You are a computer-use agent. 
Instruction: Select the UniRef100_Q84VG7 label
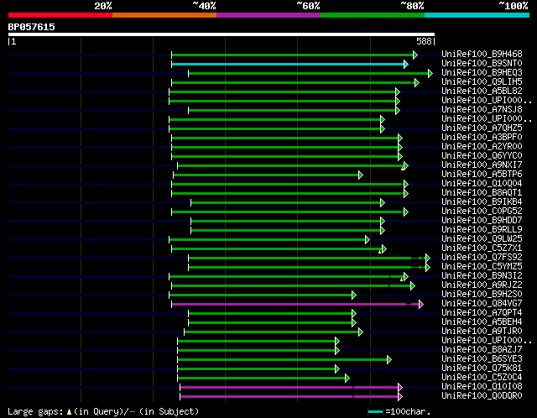pyautogui.click(x=482, y=304)
